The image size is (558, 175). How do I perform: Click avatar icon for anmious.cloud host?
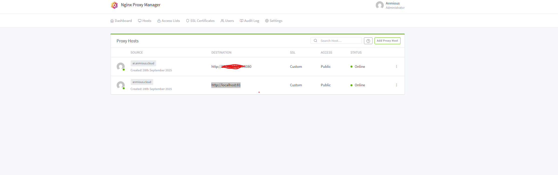point(121,85)
